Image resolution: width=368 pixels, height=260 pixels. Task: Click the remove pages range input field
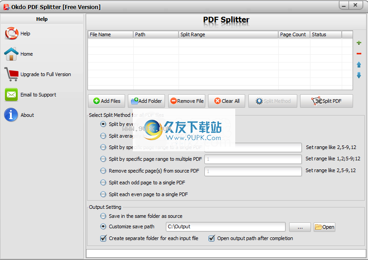(253, 171)
